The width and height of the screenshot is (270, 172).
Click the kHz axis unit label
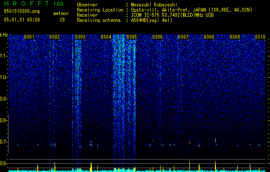pyautogui.click(x=4, y=35)
